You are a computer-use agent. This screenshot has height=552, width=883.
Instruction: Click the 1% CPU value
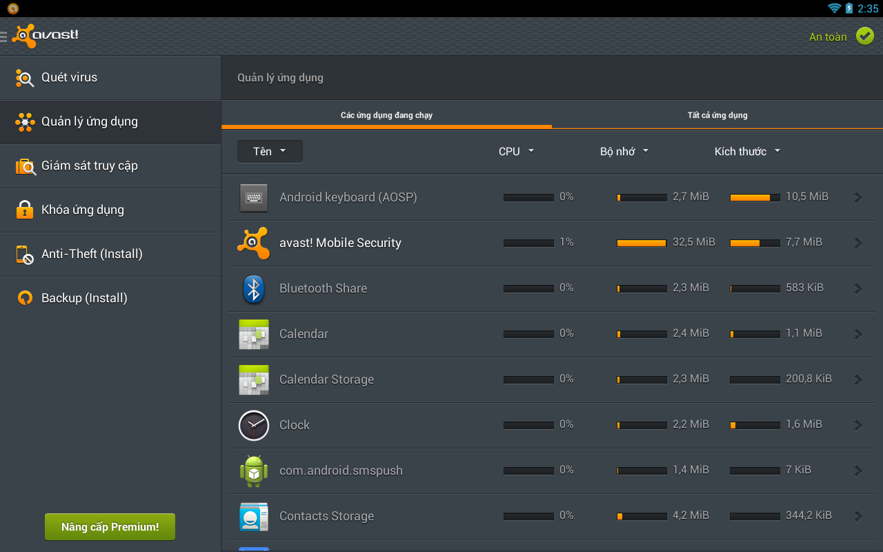(566, 242)
